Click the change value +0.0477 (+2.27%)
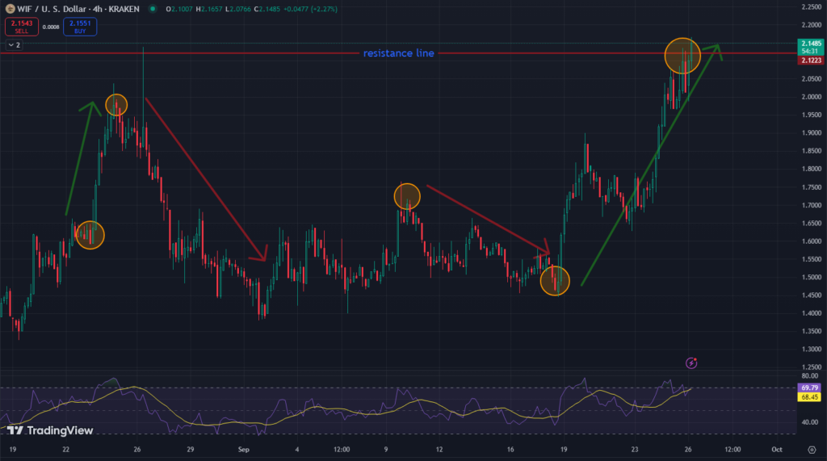 pyautogui.click(x=310, y=9)
